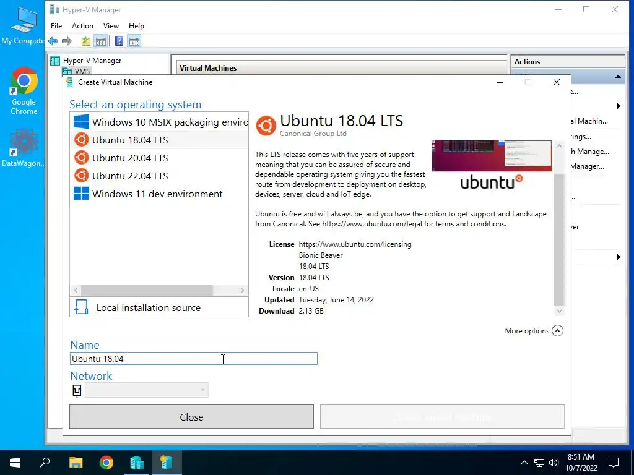The width and height of the screenshot is (634, 475).
Task: Collapse More options expander
Action: (557, 331)
